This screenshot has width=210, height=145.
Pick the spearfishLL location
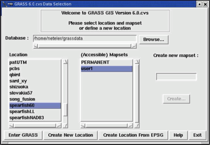coord(35,112)
